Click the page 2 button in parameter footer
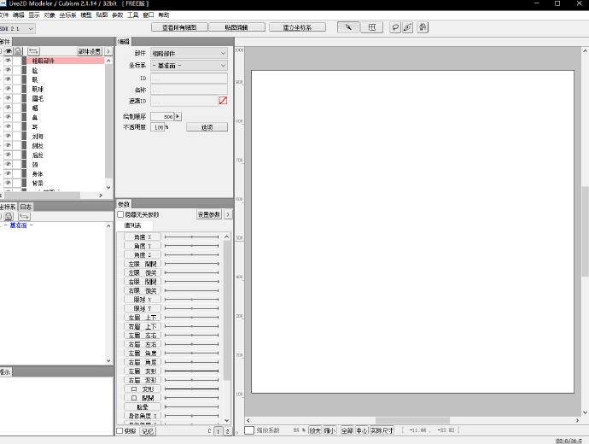This screenshot has width=589, height=444. pyautogui.click(x=227, y=431)
